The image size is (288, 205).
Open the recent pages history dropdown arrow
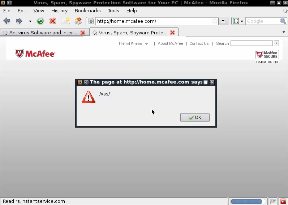tap(30, 21)
